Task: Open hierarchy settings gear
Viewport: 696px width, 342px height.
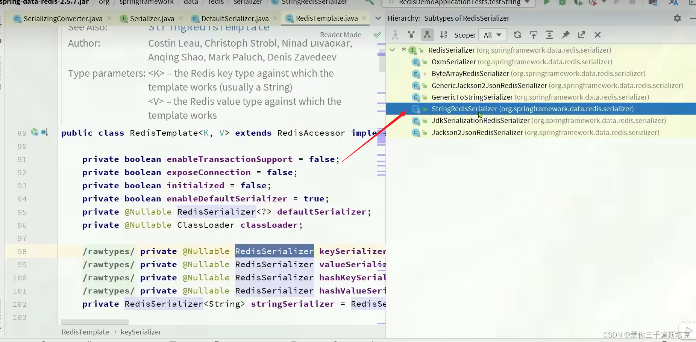Action: 678,18
